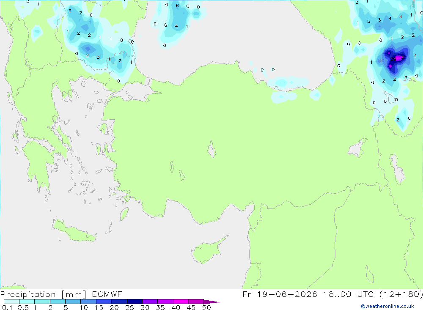Click the '31' peak precipitation value on the map
This screenshot has width=423, height=310.
(404, 57)
